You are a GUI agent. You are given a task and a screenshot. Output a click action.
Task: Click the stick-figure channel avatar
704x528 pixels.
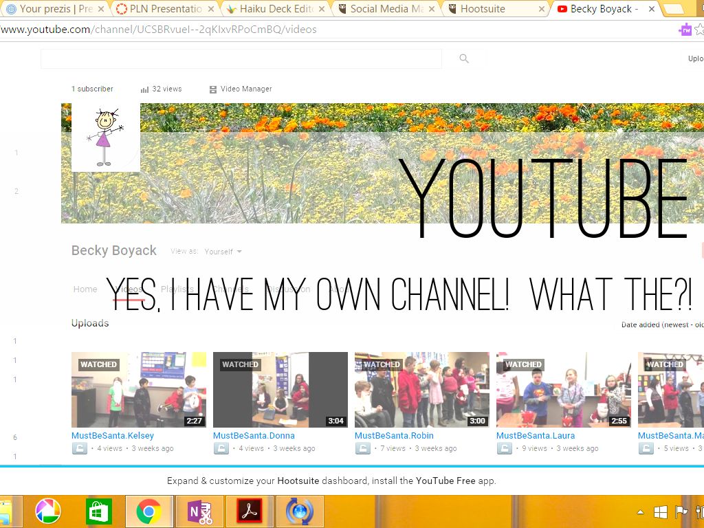pyautogui.click(x=106, y=137)
